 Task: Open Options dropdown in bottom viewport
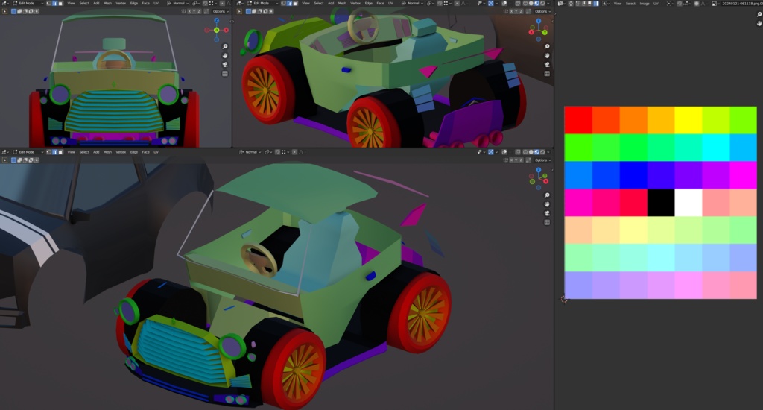[x=542, y=160]
